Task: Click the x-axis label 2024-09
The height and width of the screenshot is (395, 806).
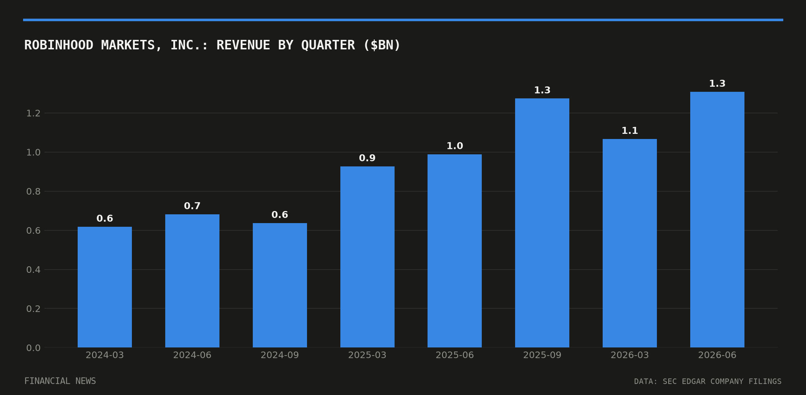Action: 280,355
